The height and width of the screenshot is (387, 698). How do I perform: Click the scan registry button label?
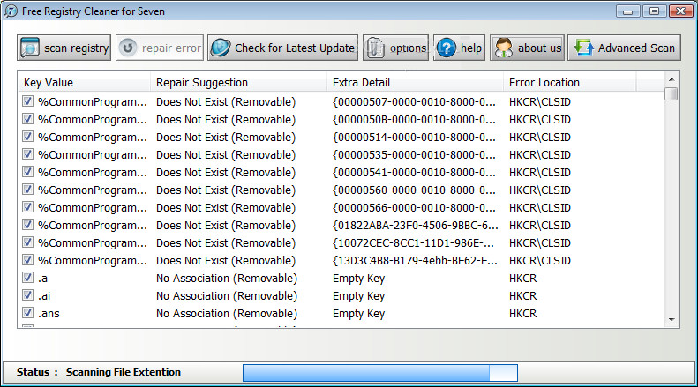pyautogui.click(x=76, y=48)
